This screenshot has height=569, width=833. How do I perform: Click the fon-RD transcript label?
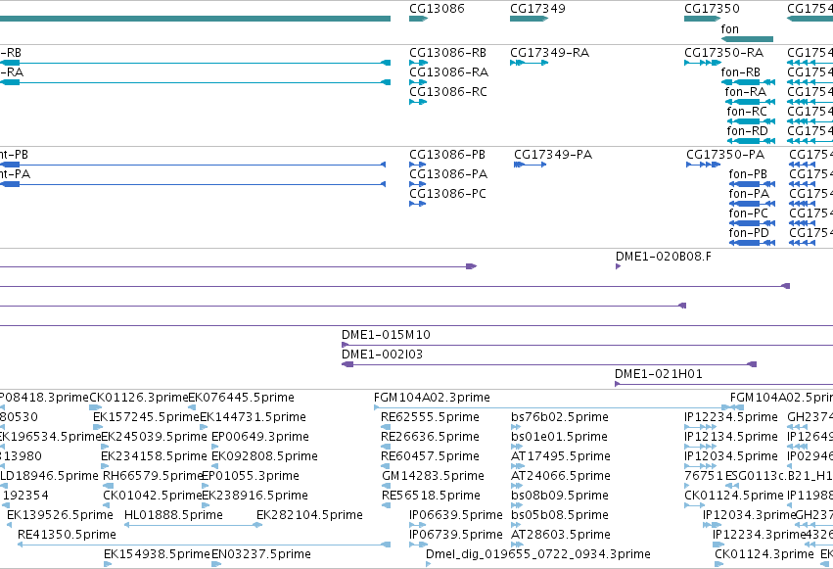pyautogui.click(x=748, y=131)
